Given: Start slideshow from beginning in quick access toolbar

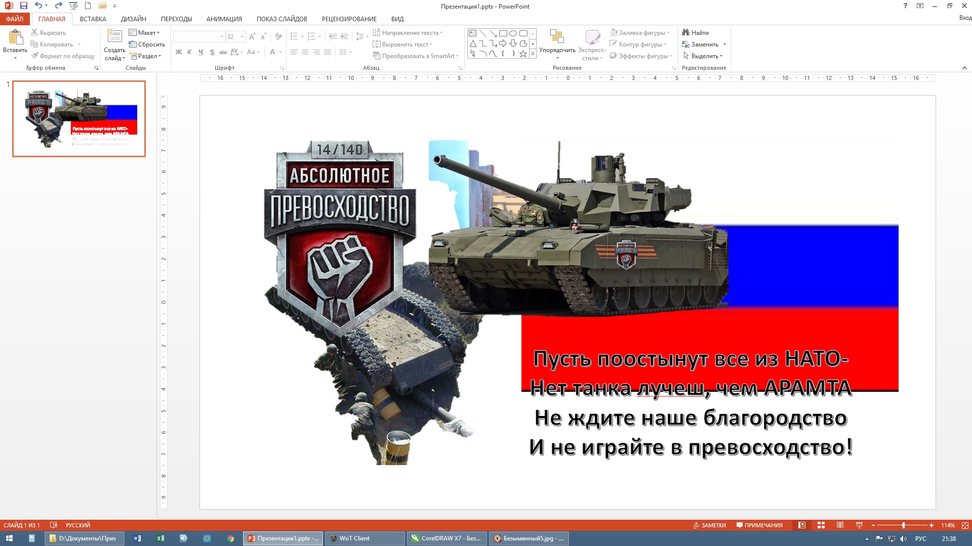Looking at the screenshot, I should coord(73,6).
